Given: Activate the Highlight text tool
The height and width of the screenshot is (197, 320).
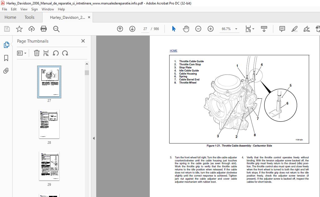Looking at the screenshot, I should [294, 29].
